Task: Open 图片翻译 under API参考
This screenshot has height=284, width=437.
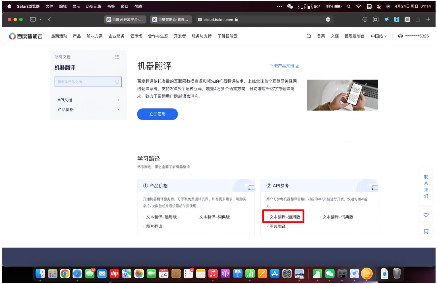Action: (277, 227)
